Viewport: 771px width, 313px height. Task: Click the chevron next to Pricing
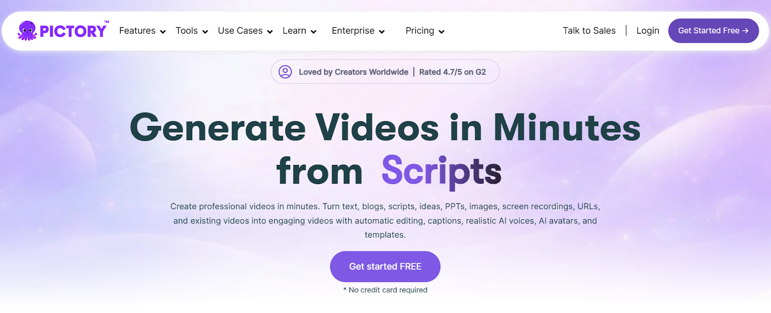pyautogui.click(x=441, y=32)
